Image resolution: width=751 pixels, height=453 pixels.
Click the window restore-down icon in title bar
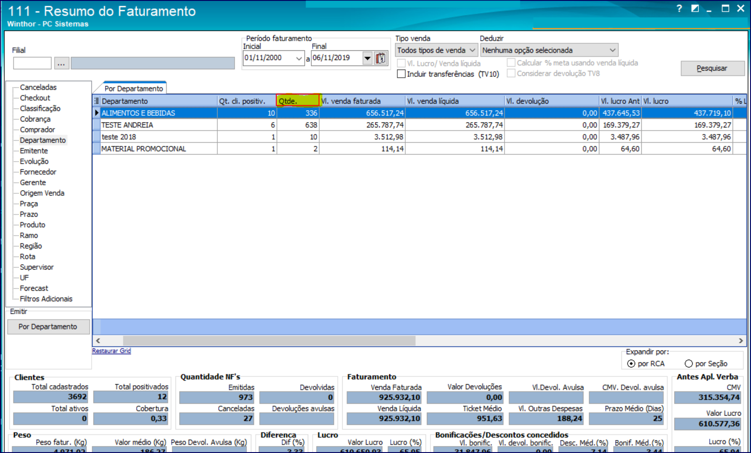point(695,8)
